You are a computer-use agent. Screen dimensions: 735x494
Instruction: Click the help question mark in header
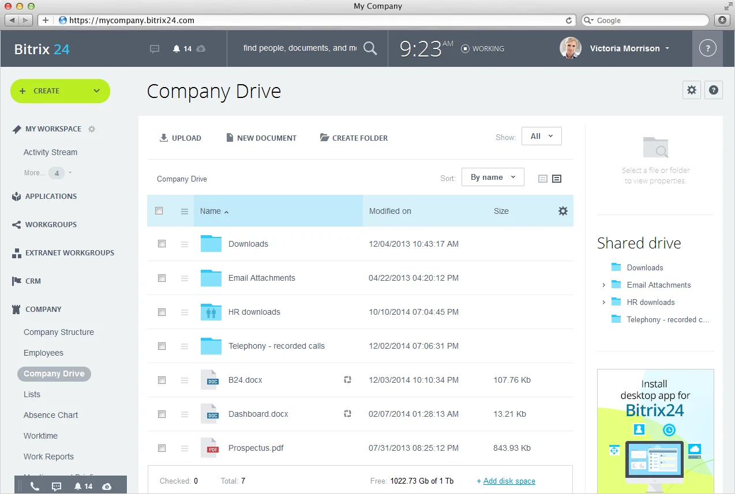coord(707,48)
